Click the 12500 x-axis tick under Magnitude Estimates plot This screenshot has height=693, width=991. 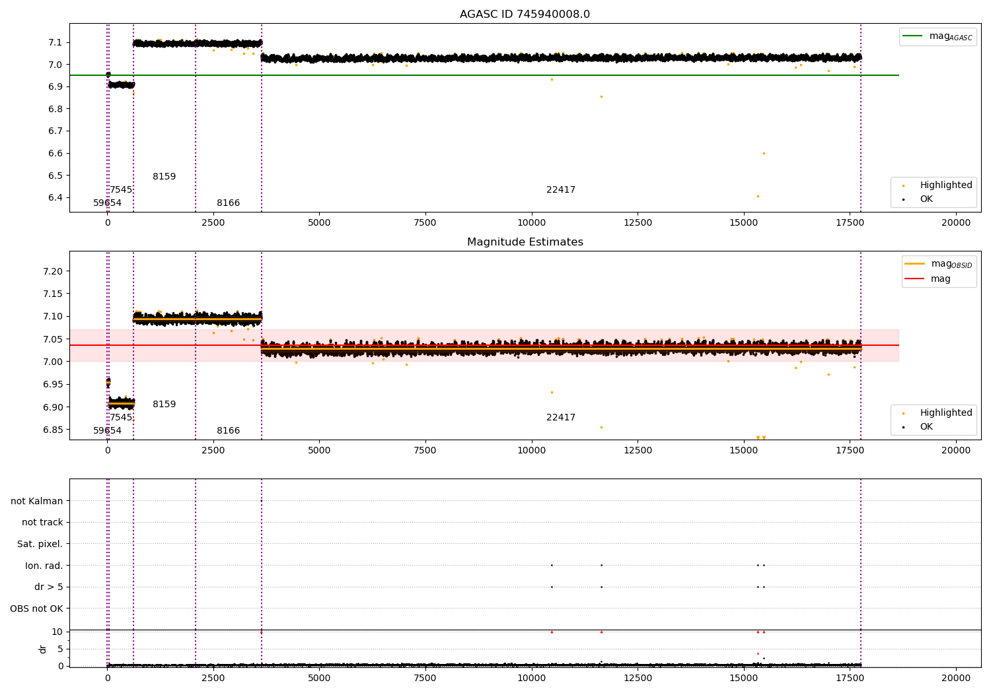tap(638, 450)
